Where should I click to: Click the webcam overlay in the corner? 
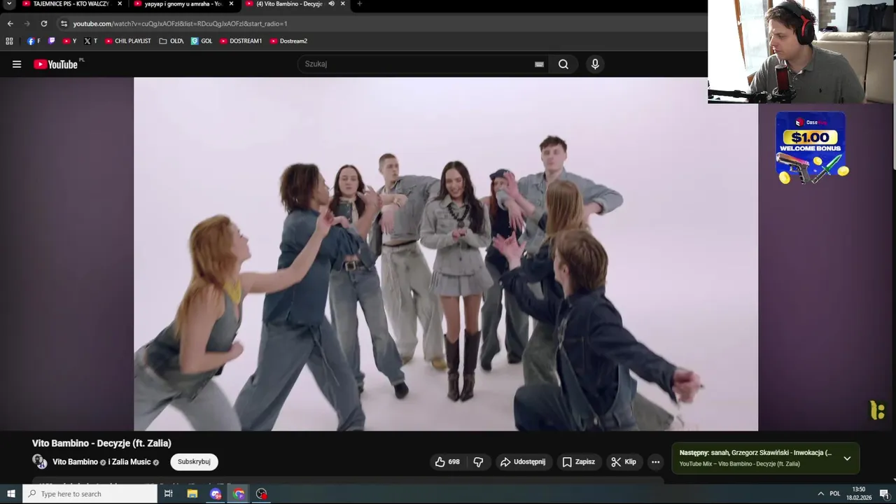click(801, 52)
